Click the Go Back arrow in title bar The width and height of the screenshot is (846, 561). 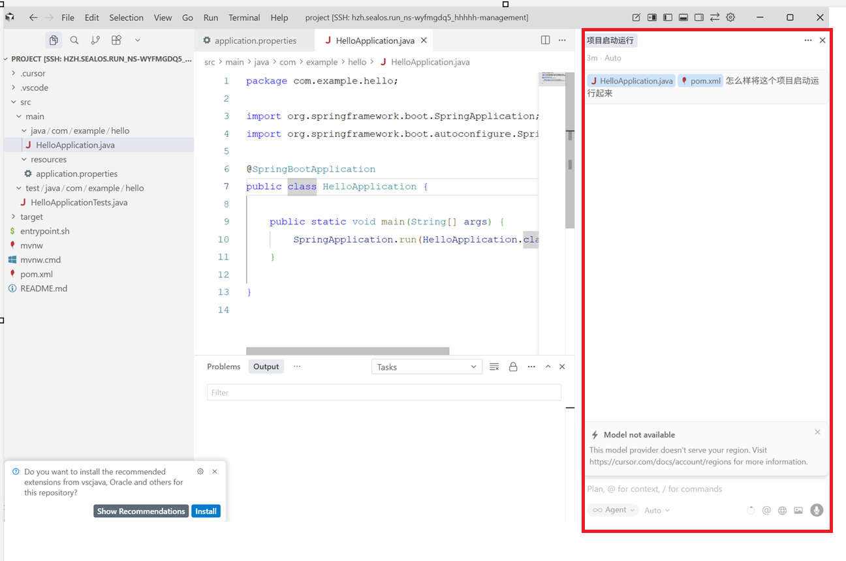[x=33, y=18]
